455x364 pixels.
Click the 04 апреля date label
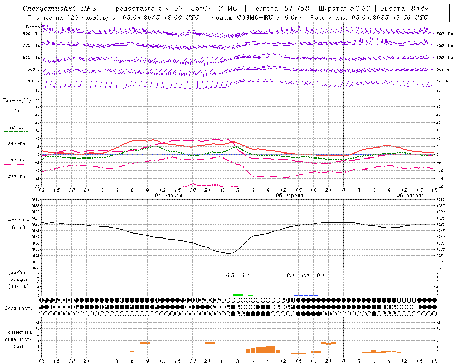click(168, 196)
